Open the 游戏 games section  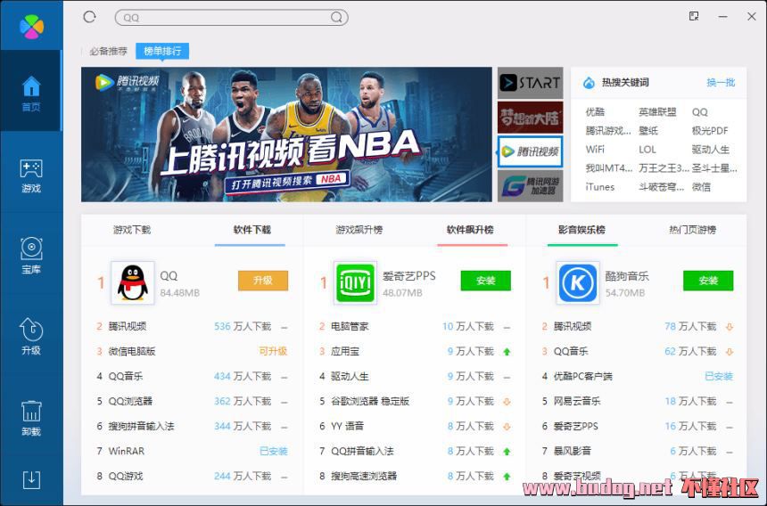coord(31,175)
